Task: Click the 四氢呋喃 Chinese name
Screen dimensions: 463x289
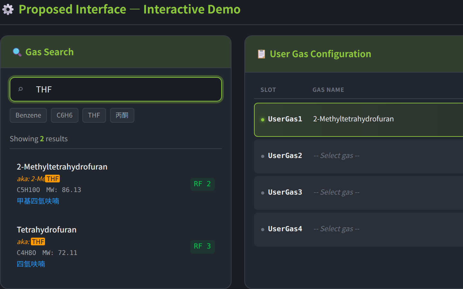Action: (31, 264)
